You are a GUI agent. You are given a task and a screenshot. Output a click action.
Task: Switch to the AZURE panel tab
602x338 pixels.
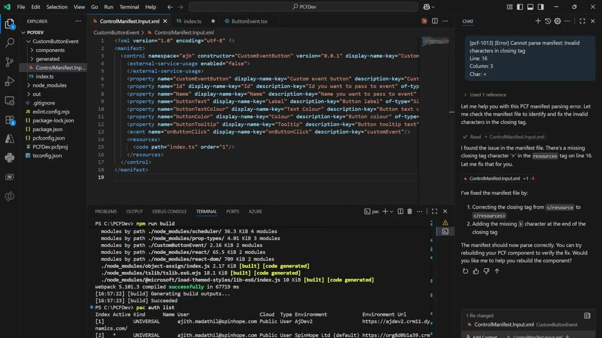255,212
